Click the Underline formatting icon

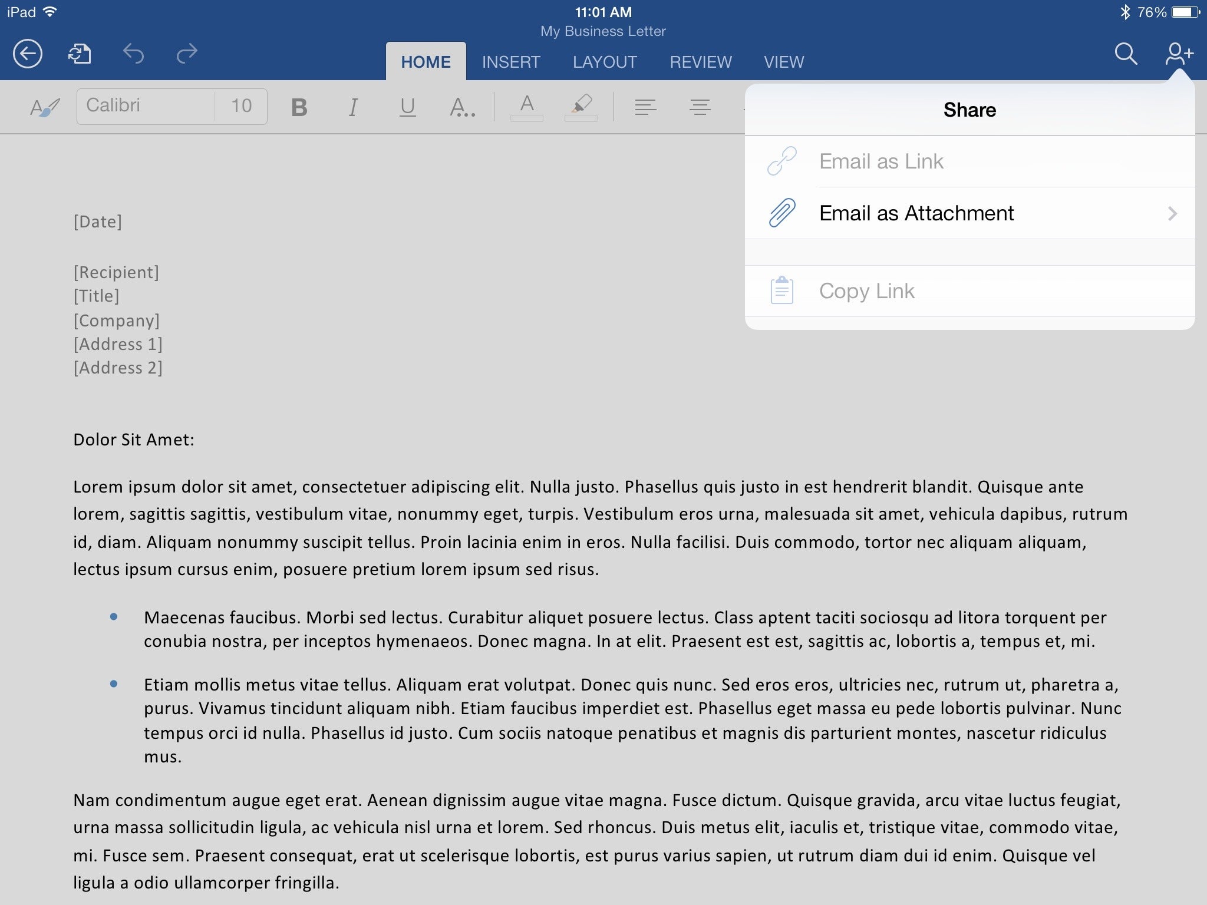[407, 104]
